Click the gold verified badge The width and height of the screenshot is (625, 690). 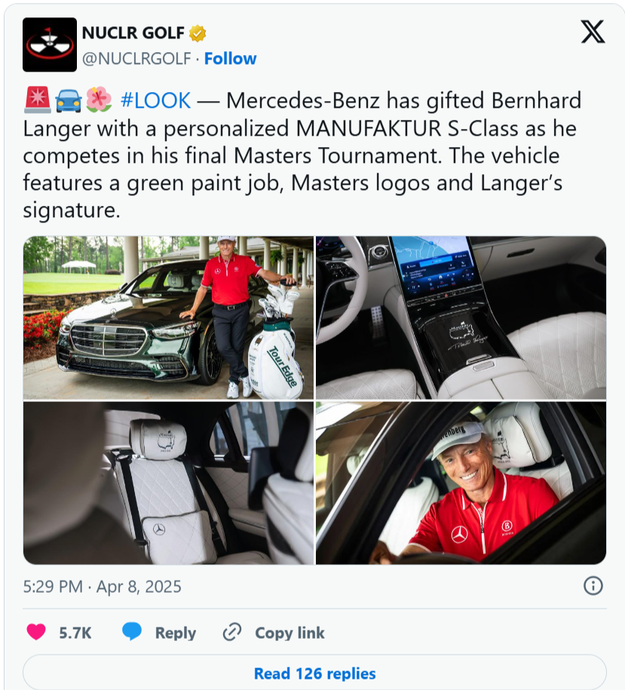tap(198, 33)
